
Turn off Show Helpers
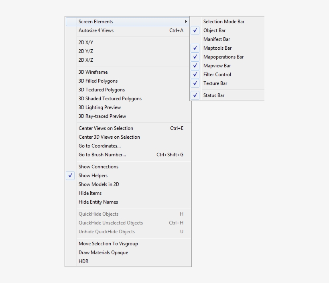click(x=93, y=176)
